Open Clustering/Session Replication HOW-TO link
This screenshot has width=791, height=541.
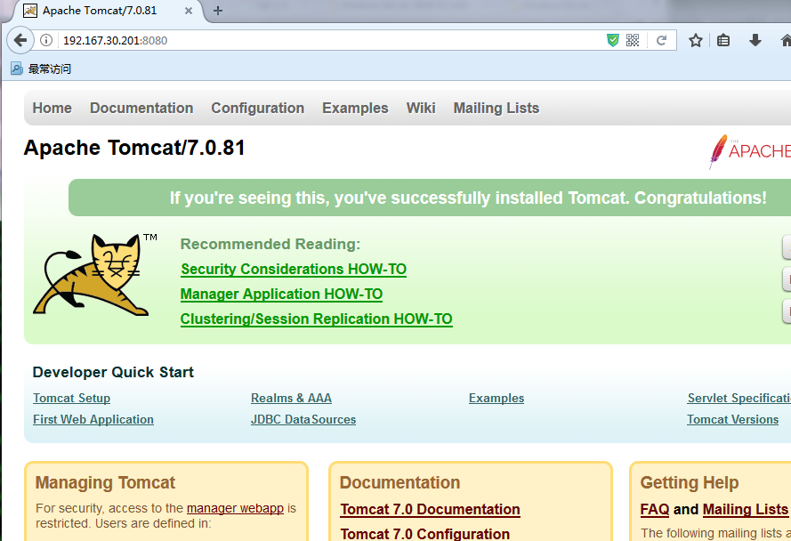(x=316, y=319)
